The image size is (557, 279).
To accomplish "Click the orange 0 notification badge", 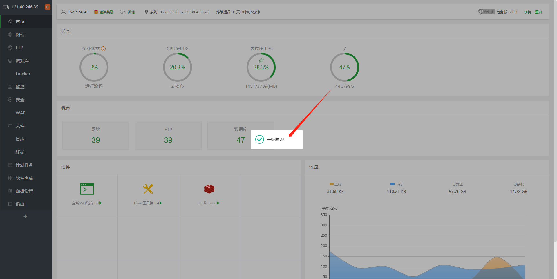I will (47, 7).
